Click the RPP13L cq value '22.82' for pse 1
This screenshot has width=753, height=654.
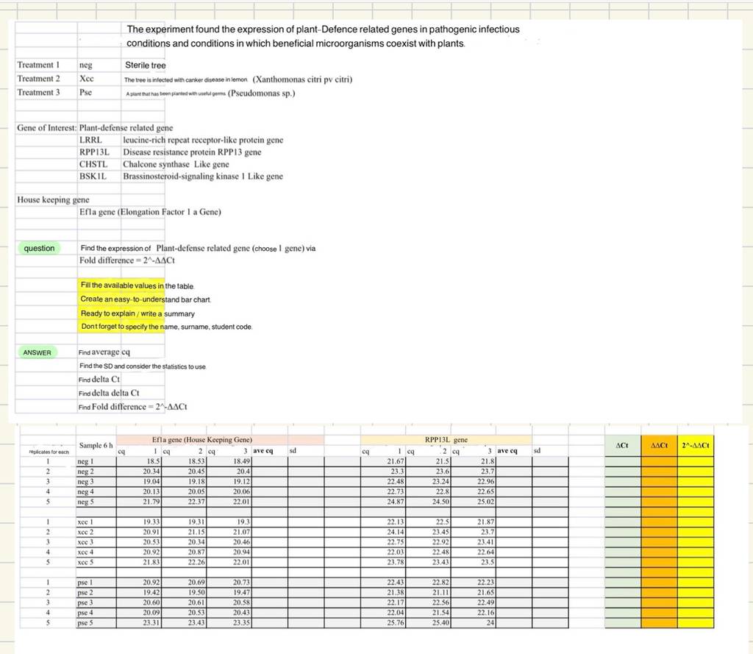pyautogui.click(x=429, y=583)
